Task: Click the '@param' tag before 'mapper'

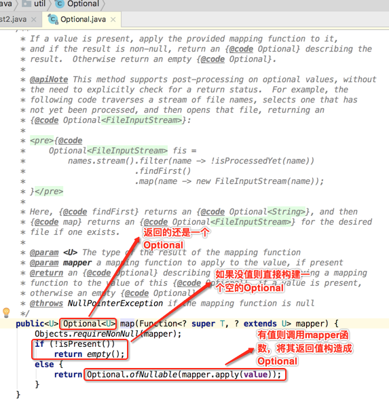Action: pos(44,263)
